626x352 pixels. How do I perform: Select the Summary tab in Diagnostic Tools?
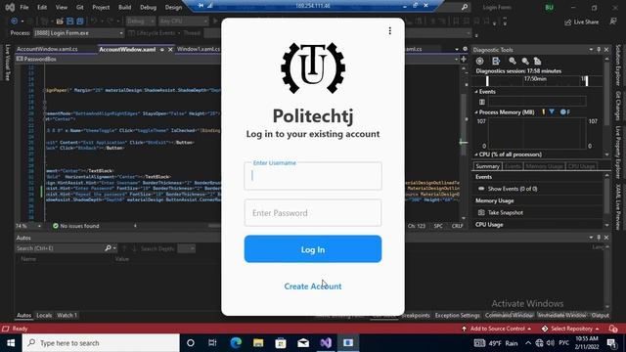tap(487, 166)
